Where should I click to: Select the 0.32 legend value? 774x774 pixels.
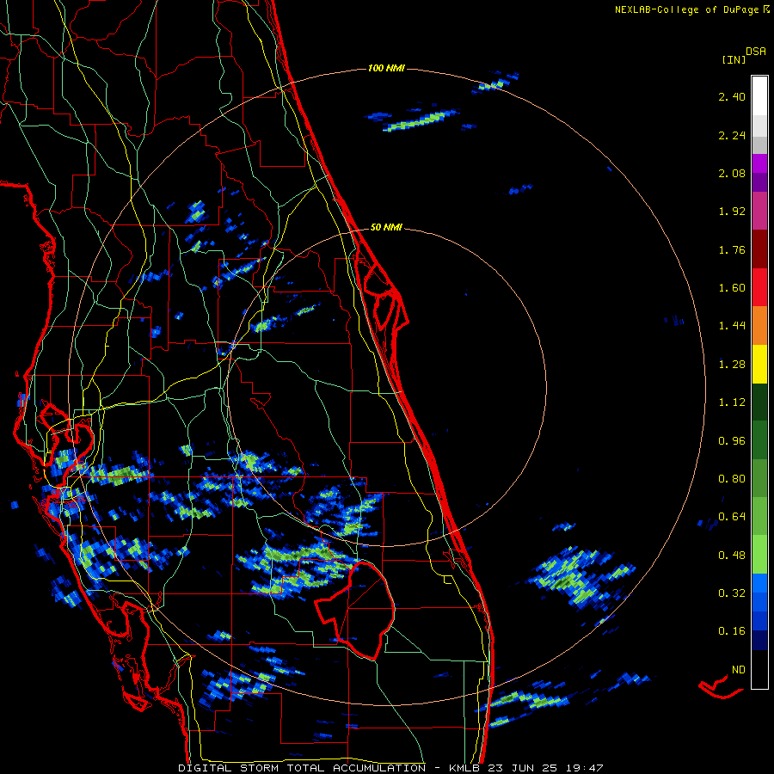(x=732, y=593)
